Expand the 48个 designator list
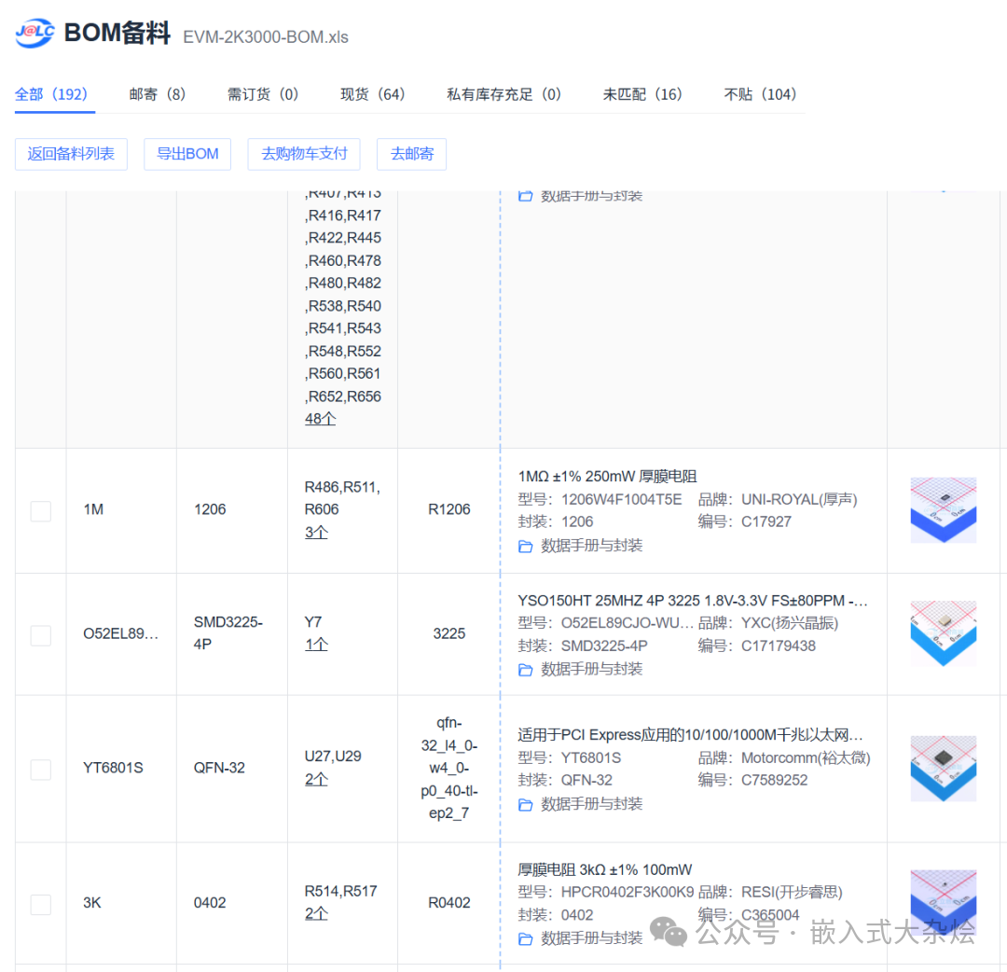The height and width of the screenshot is (972, 1007). coord(318,418)
